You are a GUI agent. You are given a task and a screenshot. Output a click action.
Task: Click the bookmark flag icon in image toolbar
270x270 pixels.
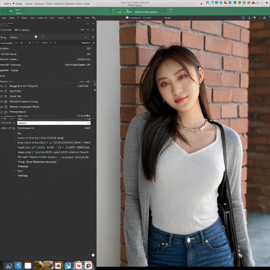(x=254, y=18)
